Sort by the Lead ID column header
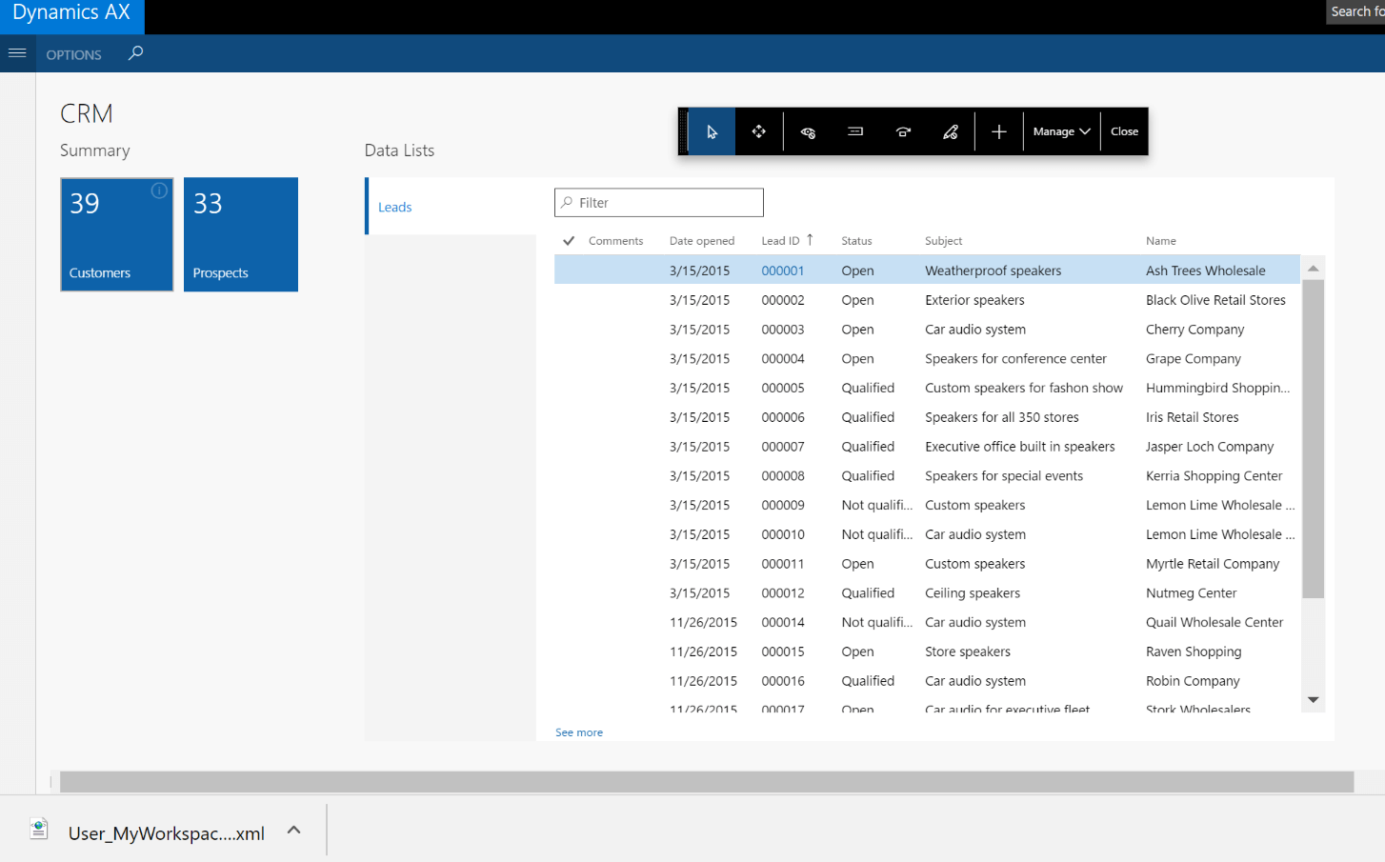Screen dimensions: 1385x862 click(x=780, y=241)
